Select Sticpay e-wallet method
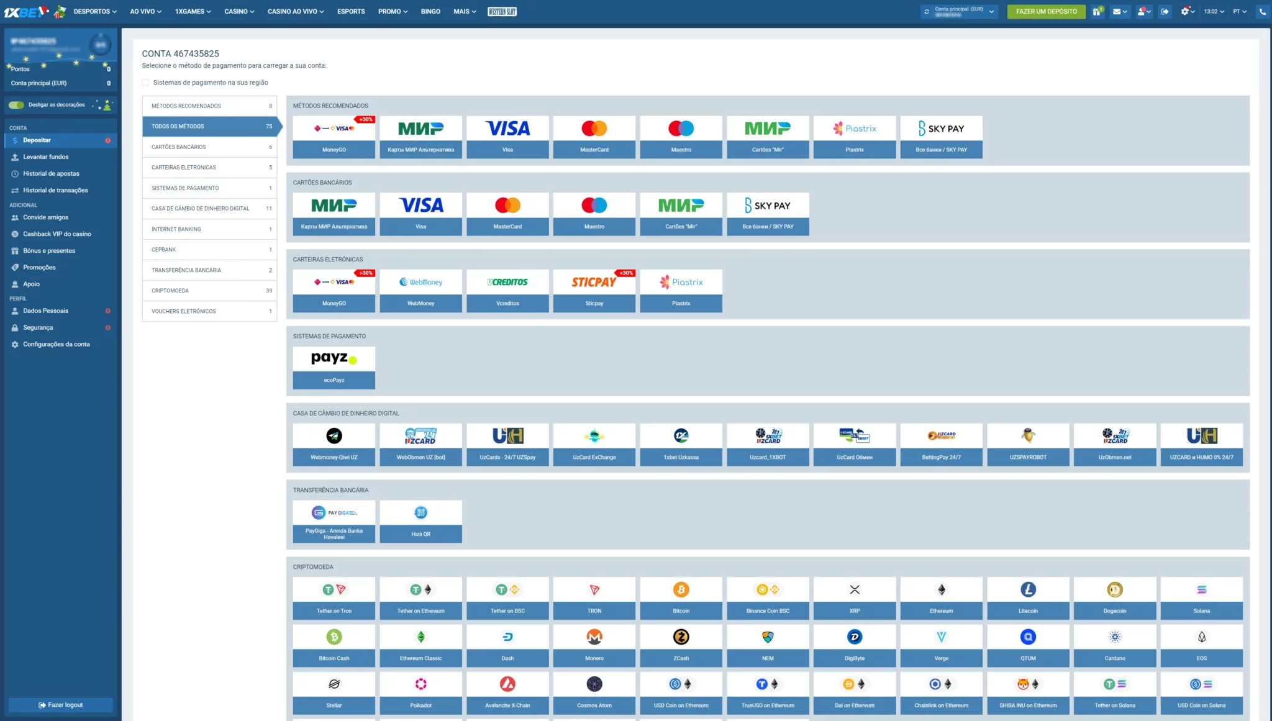1272x721 pixels. click(x=594, y=291)
